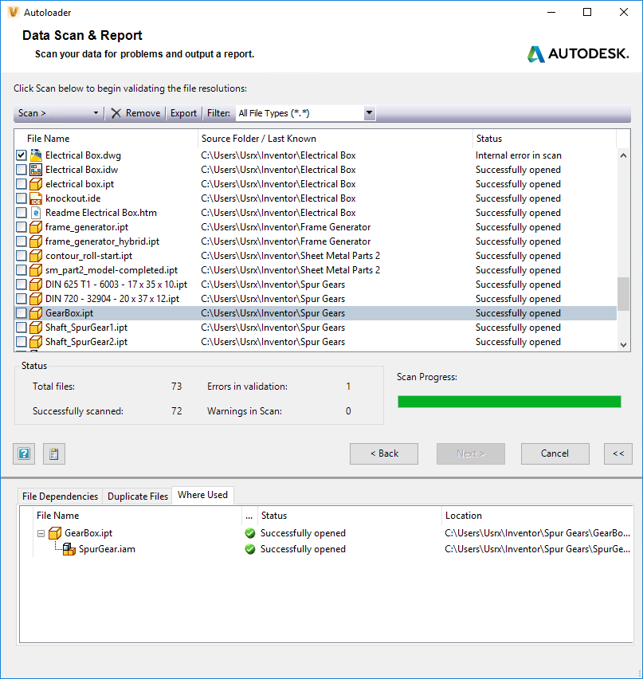Click the Shaft_SpurGear2.ipt part icon

(x=36, y=342)
